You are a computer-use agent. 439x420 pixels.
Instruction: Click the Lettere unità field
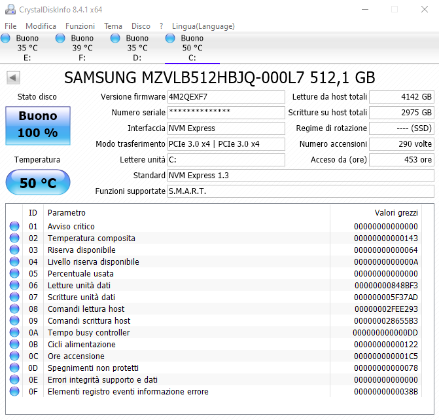226,159
